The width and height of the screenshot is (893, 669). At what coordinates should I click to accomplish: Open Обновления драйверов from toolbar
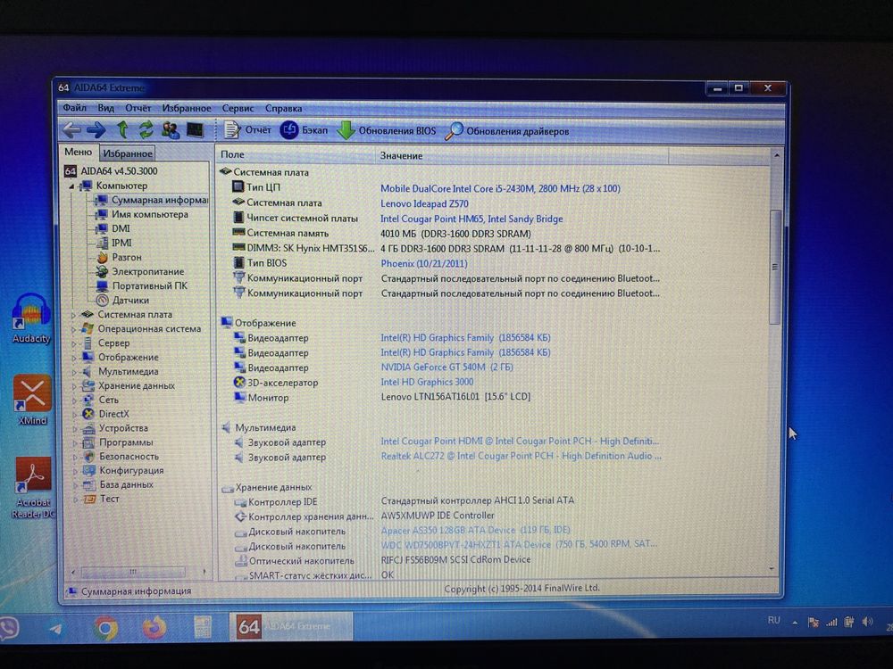[x=507, y=131]
